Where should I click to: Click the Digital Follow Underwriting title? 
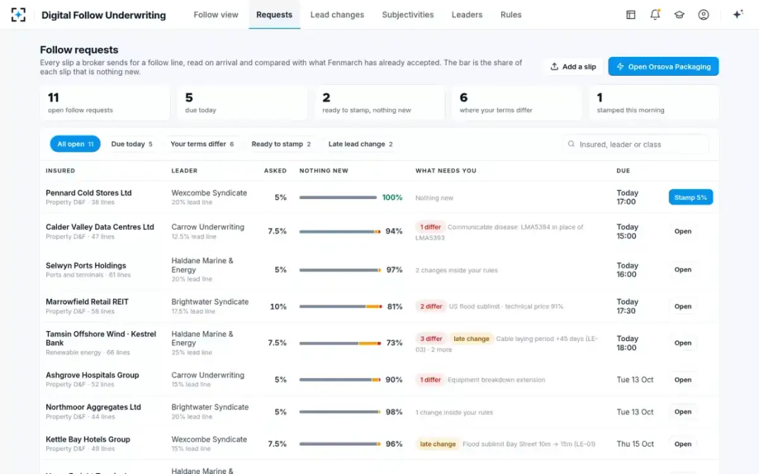coord(104,15)
